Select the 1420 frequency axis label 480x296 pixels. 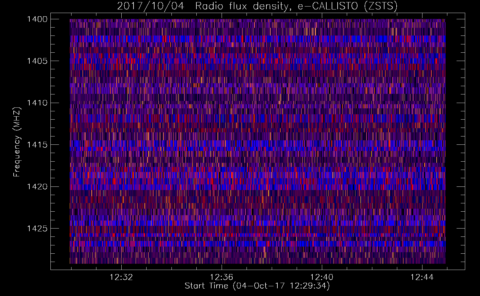(37, 186)
